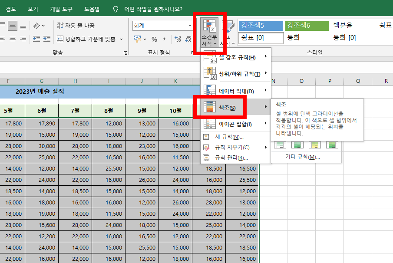Open 규칙 지우기(C) submenu
The image size is (393, 263).
tap(236, 148)
